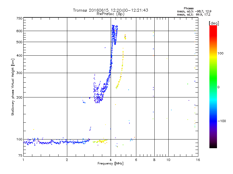Viewport: 233px width, 174px height.
Task: Click y-axis tick label '300'
Action: (x=19, y=73)
